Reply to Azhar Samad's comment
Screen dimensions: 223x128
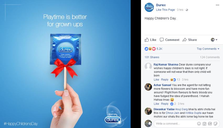[x=164, y=104]
